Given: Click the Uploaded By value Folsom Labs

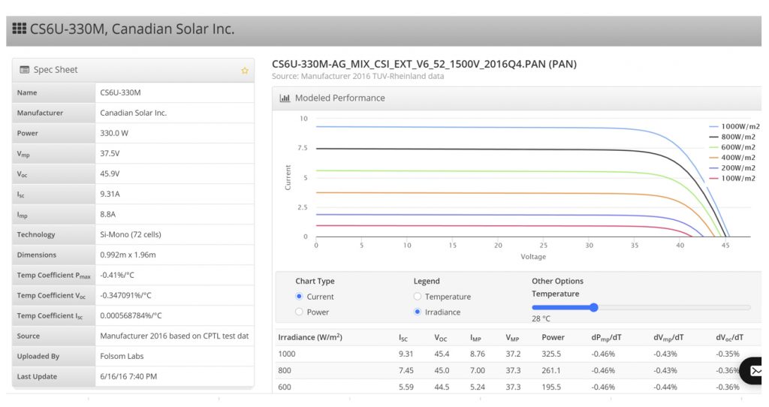Looking at the screenshot, I should 122,356.
